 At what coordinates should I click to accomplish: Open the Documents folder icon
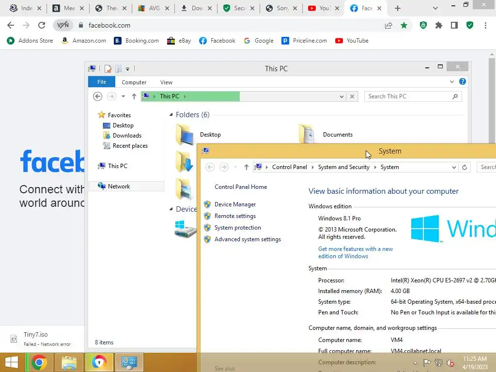tap(307, 134)
